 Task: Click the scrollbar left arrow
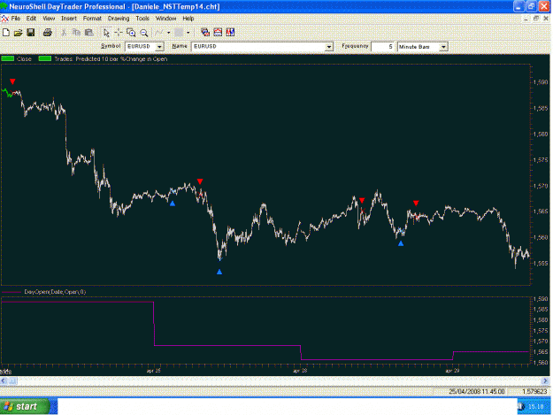(4, 380)
